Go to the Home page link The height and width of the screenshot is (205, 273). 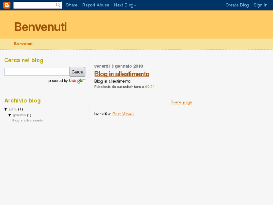click(x=181, y=102)
